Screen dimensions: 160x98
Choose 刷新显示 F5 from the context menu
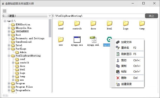130,54
